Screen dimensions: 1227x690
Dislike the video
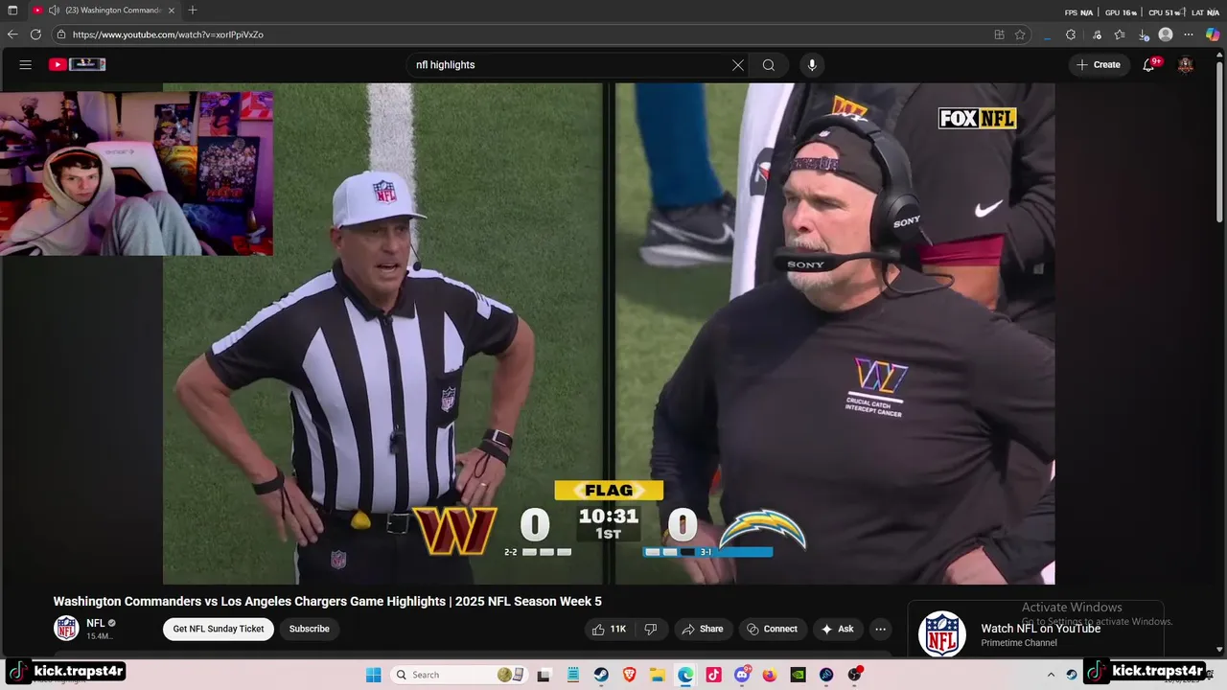pos(651,629)
